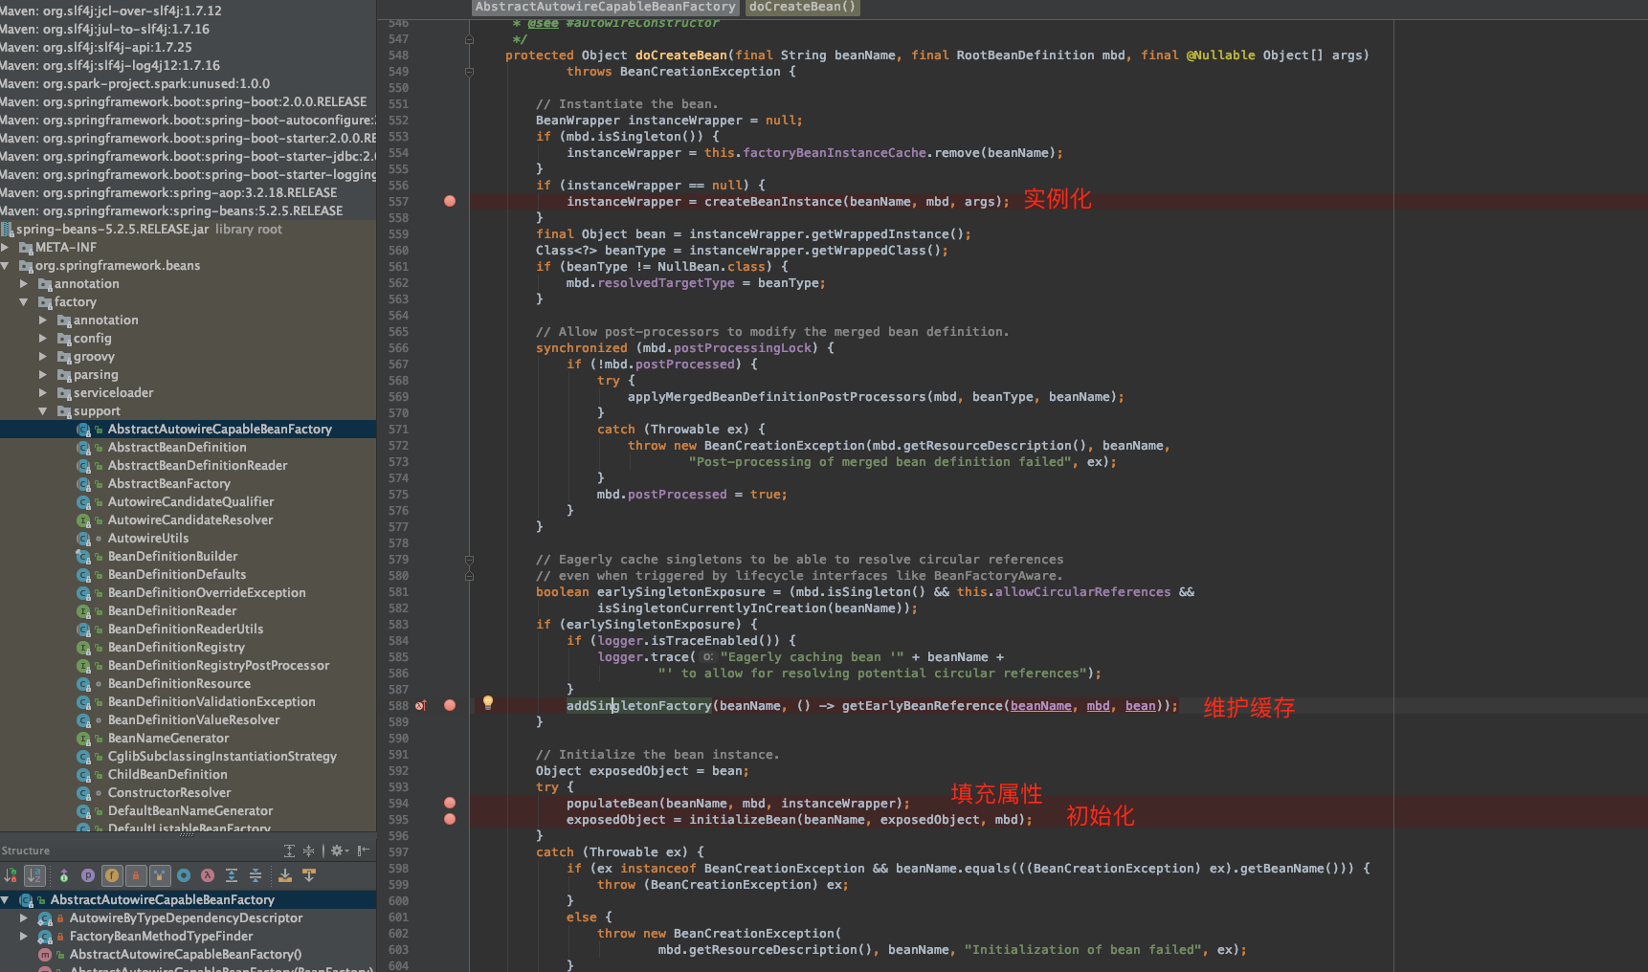Collapse comment fold marker at line 579
Screen dimensions: 1648x972
469,560
